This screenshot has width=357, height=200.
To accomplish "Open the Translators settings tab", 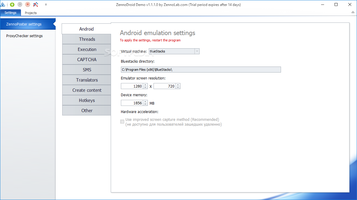I will pos(87,80).
